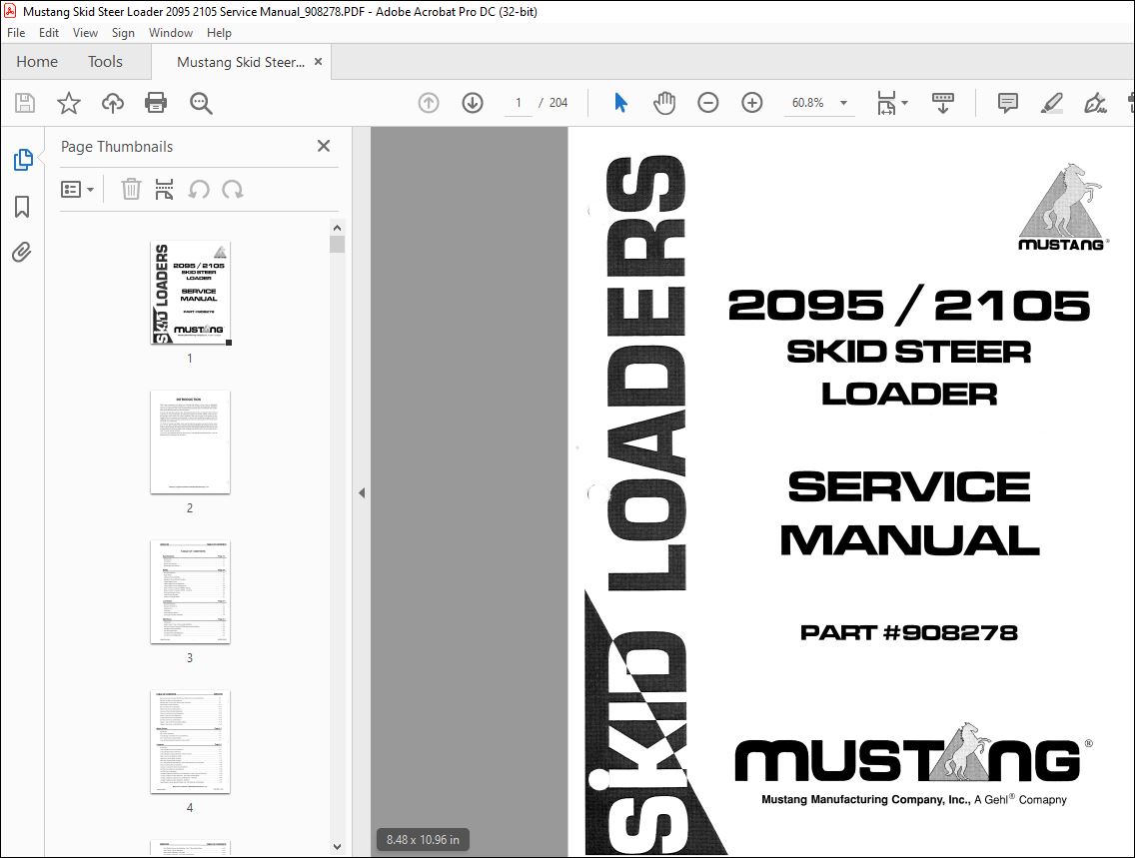
Task: Switch to the Home tab
Action: pos(37,62)
